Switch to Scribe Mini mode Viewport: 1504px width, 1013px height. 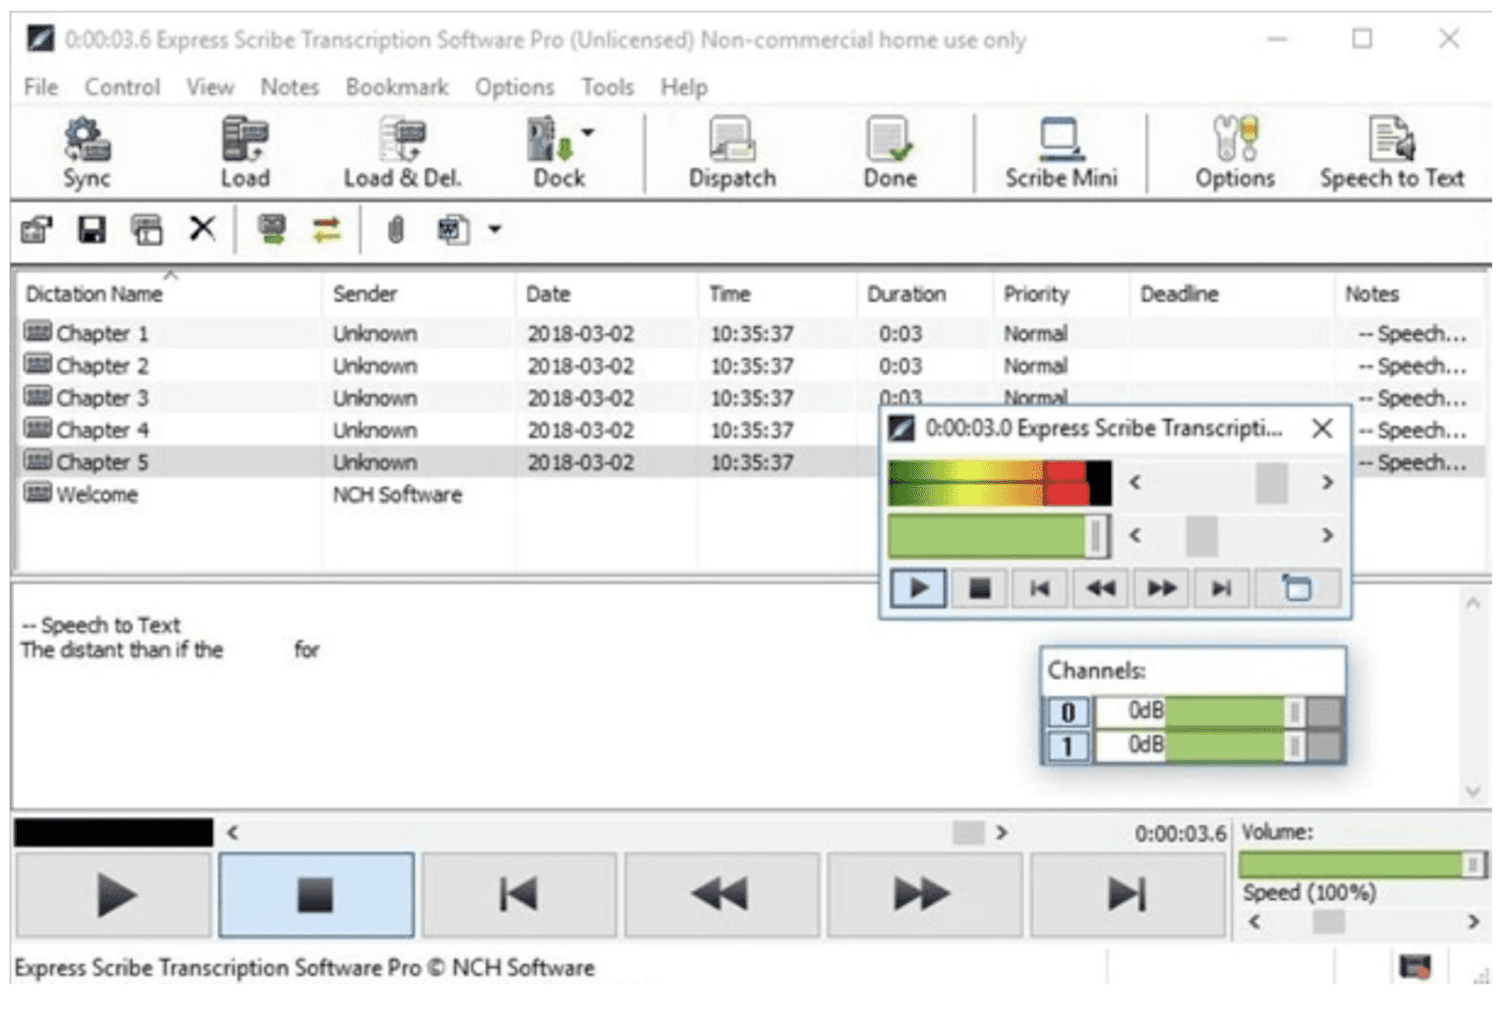pyautogui.click(x=1061, y=152)
